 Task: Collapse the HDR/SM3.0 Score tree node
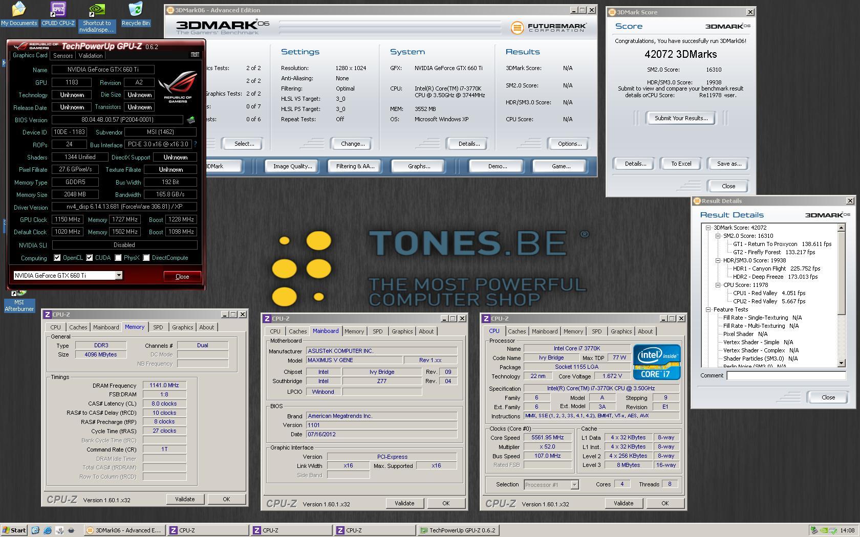[x=718, y=260]
